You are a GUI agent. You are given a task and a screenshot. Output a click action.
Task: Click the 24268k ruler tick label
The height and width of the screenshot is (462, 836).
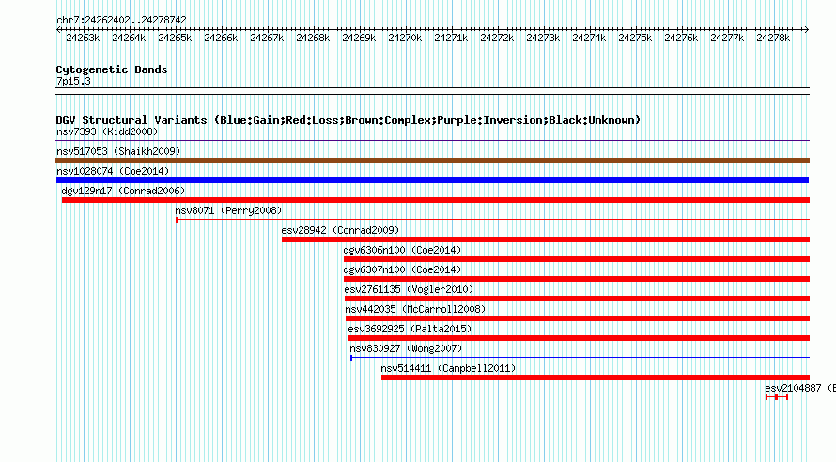(313, 38)
